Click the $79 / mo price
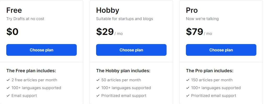 199,32
